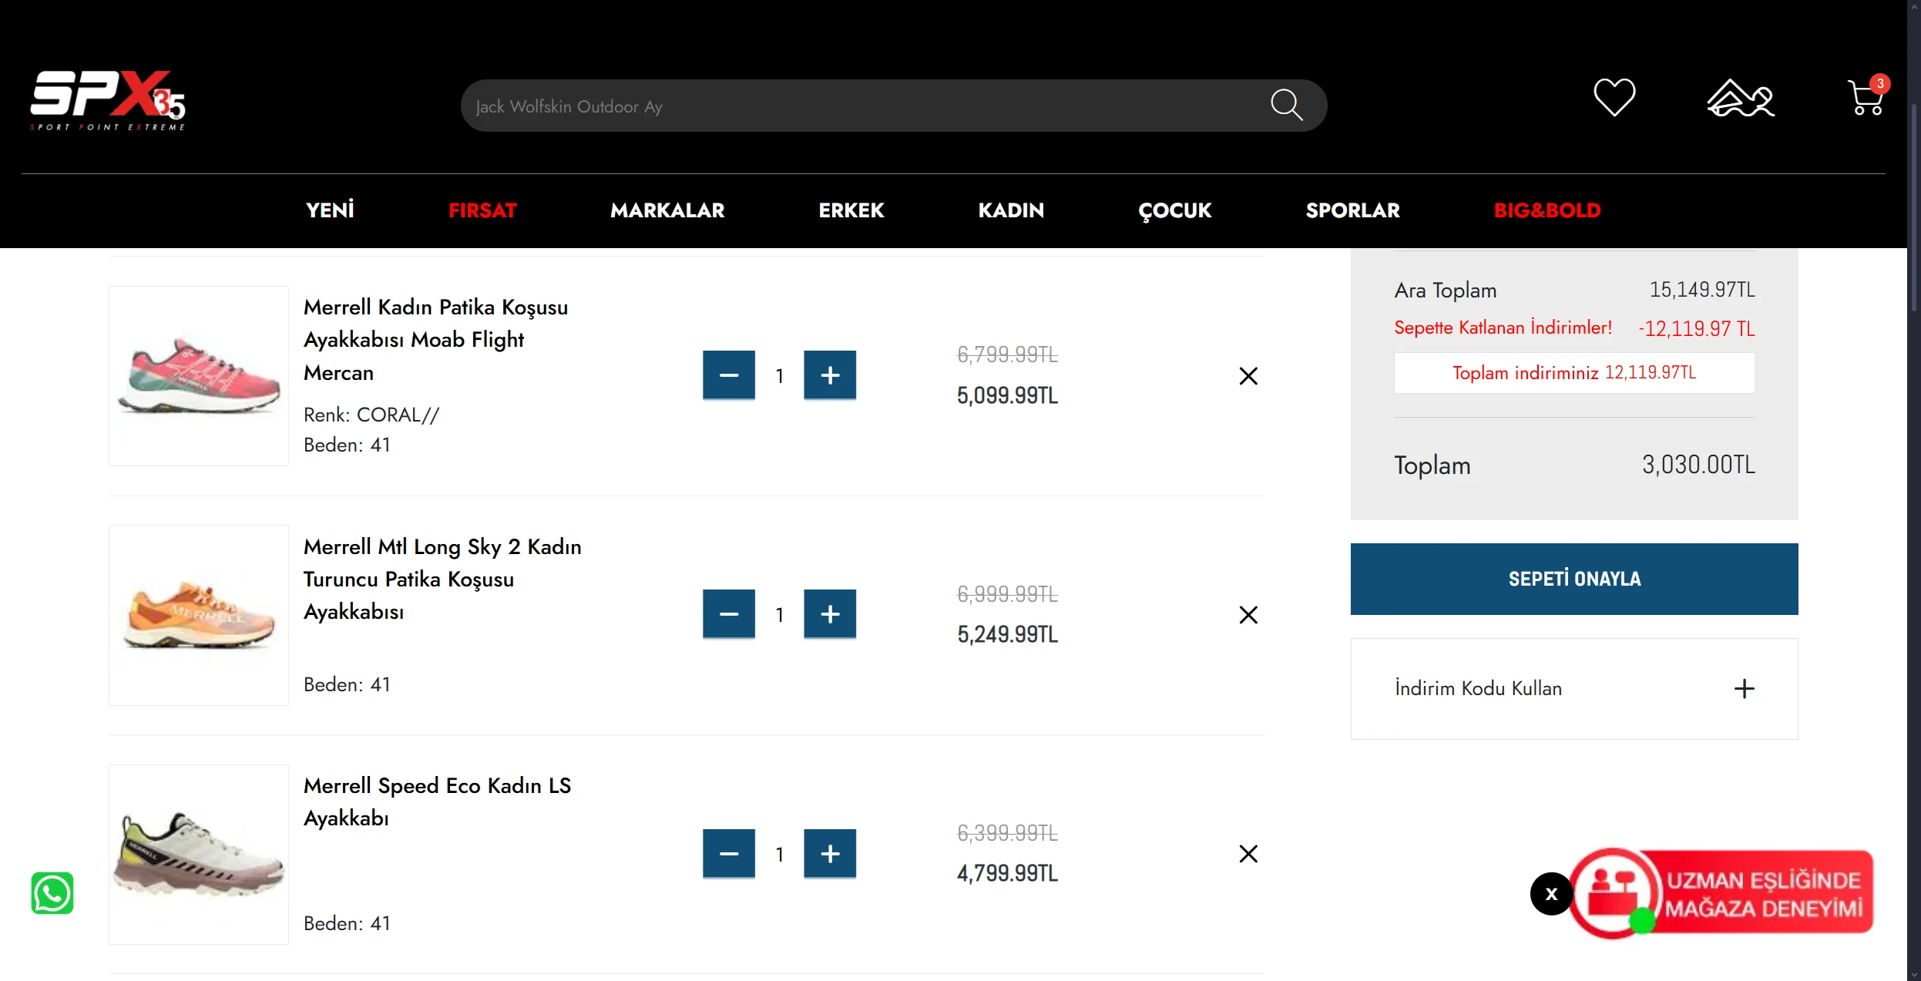Click the shopping cart icon
The width and height of the screenshot is (1921, 981).
pos(1865,99)
